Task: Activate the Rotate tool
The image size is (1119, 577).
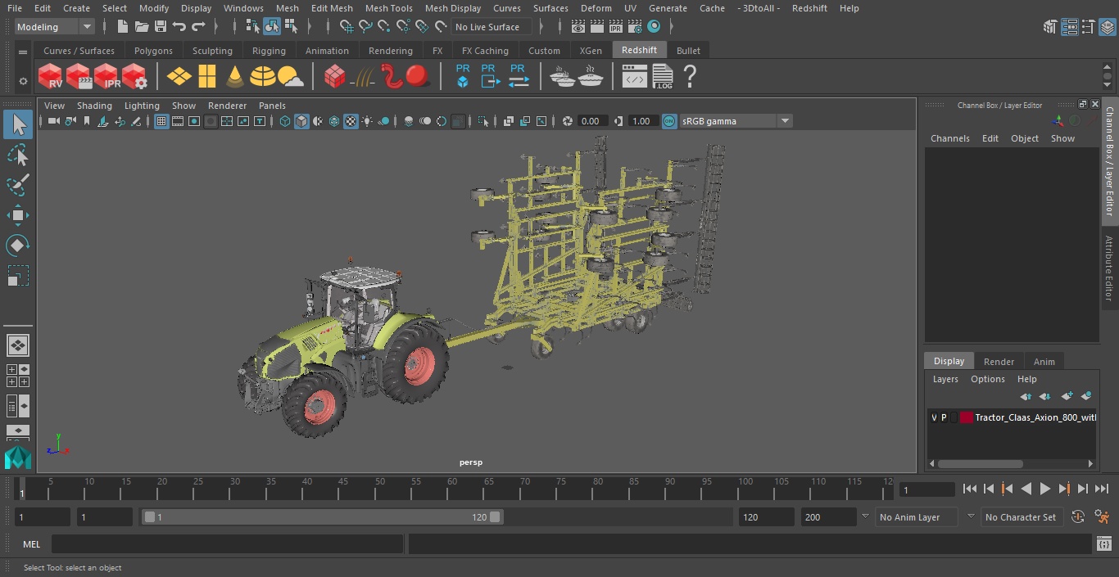Action: point(18,246)
